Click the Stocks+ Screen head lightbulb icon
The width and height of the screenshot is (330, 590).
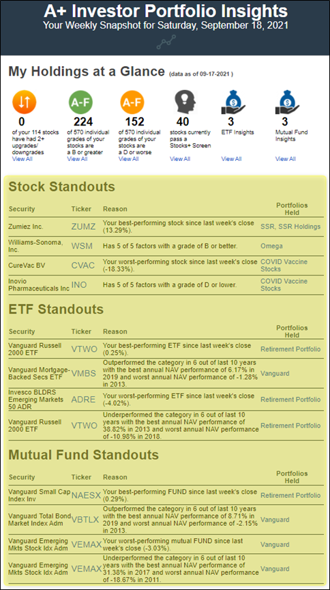[x=186, y=102]
